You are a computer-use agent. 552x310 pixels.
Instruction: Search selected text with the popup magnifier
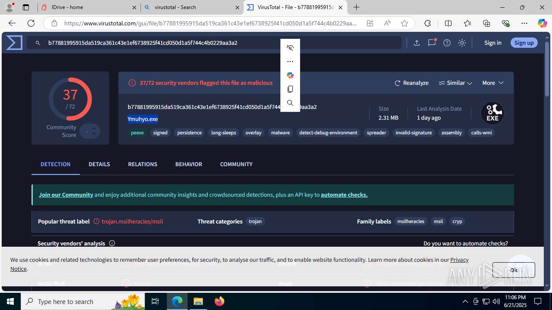pos(290,103)
